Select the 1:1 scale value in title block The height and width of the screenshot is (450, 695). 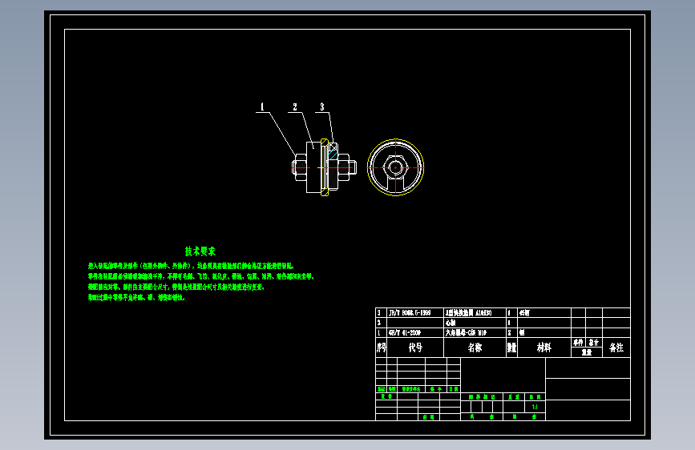[x=535, y=407]
